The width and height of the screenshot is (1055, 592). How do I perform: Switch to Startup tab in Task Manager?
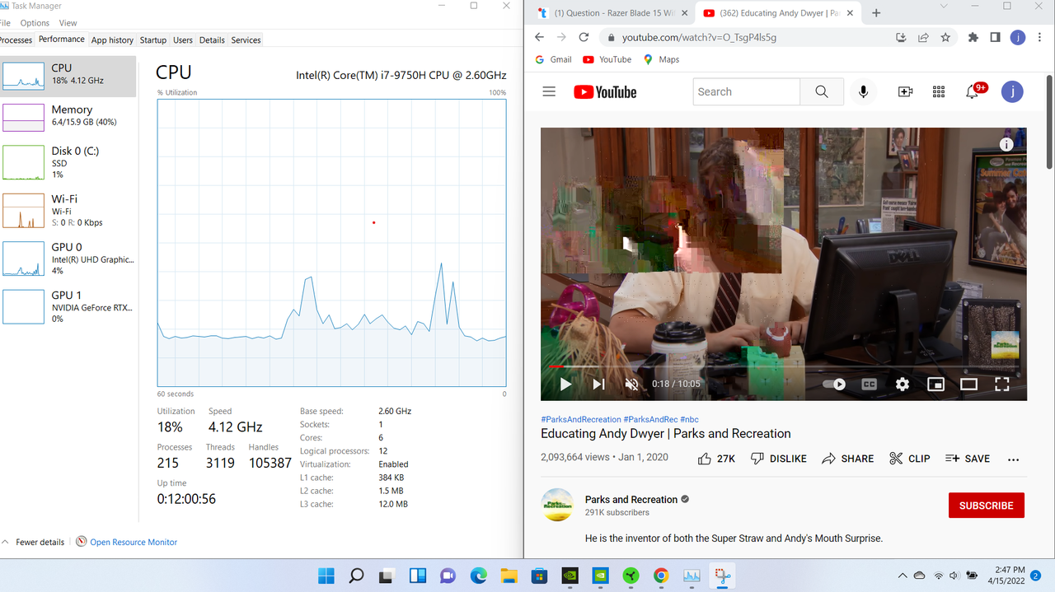(152, 40)
